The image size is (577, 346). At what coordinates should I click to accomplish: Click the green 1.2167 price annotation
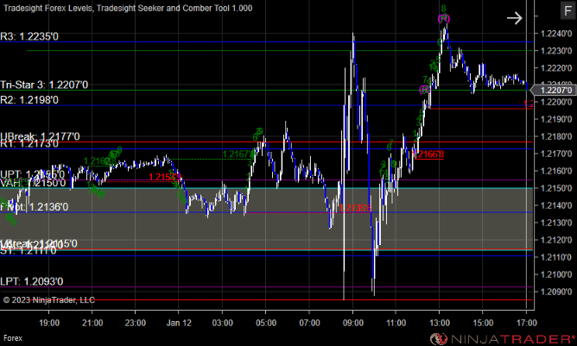[x=238, y=154]
